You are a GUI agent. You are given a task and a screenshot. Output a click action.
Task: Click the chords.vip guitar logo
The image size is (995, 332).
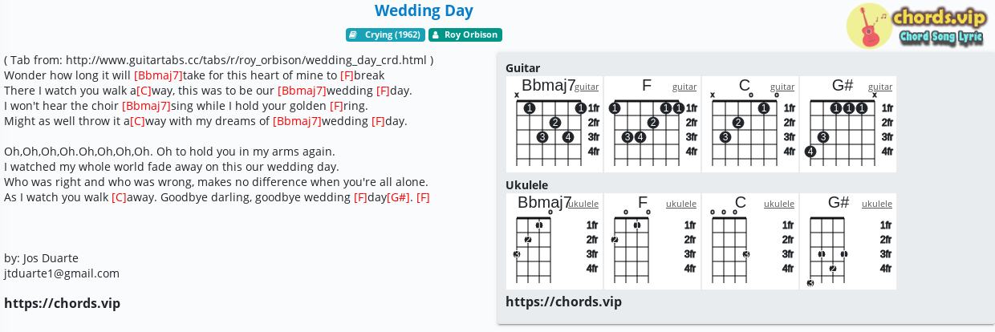tap(915, 26)
